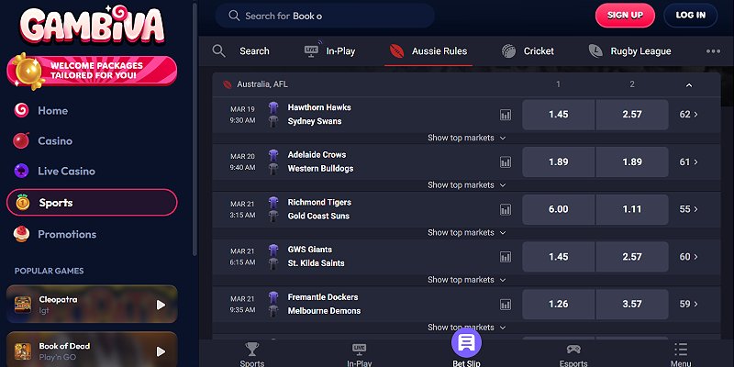This screenshot has height=367, width=734.
Task: Open stats for Richmond Tigers match
Action: click(x=506, y=209)
